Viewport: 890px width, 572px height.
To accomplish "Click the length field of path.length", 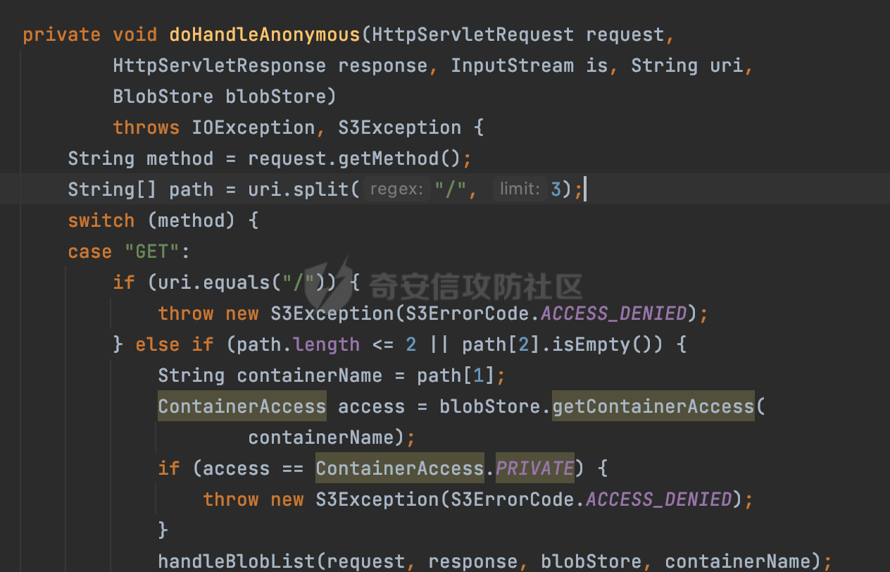I will click(327, 344).
